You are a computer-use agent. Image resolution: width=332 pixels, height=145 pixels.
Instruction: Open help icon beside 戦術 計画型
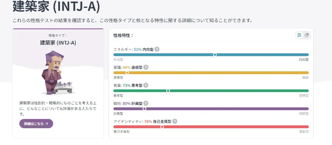pos(146,103)
